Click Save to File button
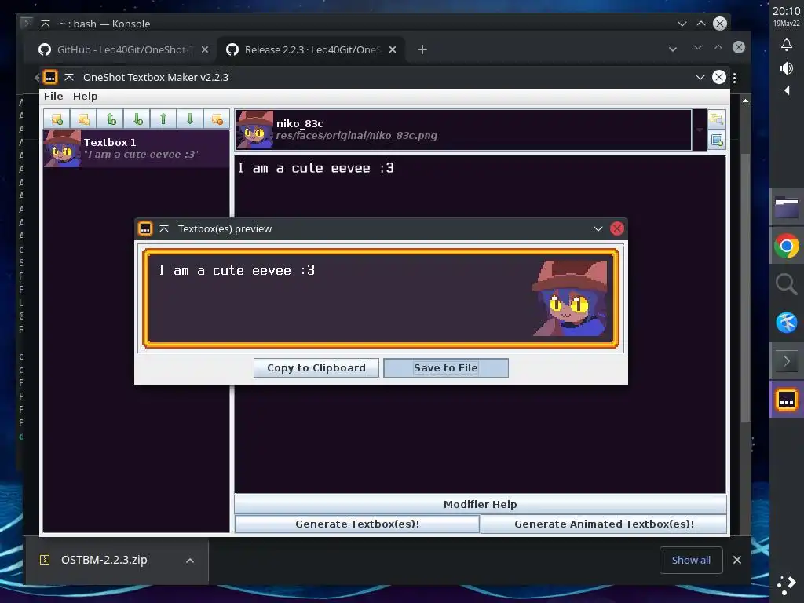Image resolution: width=804 pixels, height=603 pixels. pyautogui.click(x=446, y=367)
